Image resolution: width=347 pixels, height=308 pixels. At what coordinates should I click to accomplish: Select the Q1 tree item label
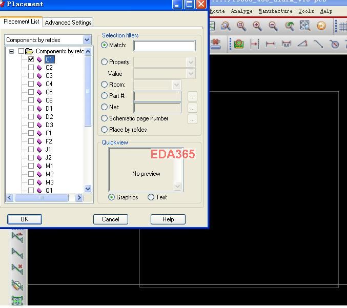tap(49, 191)
